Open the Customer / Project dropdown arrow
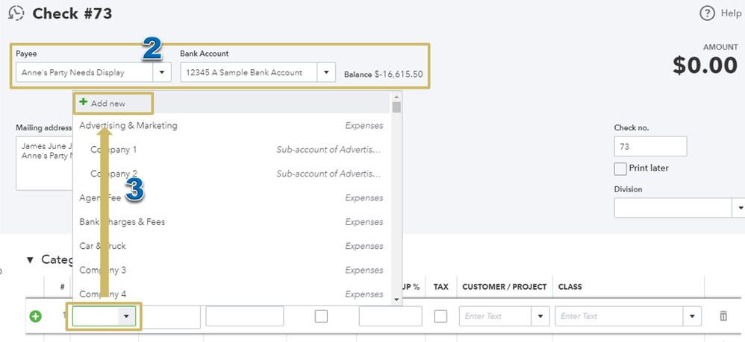 pyautogui.click(x=540, y=316)
